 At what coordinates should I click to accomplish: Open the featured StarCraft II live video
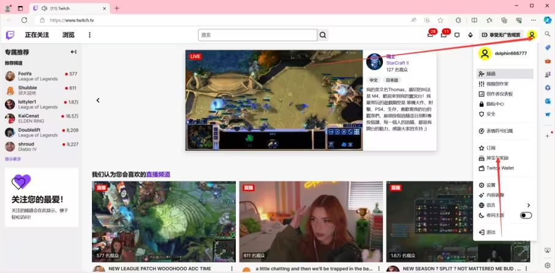point(274,100)
